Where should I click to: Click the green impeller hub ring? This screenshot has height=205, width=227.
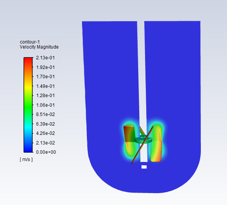(144, 140)
